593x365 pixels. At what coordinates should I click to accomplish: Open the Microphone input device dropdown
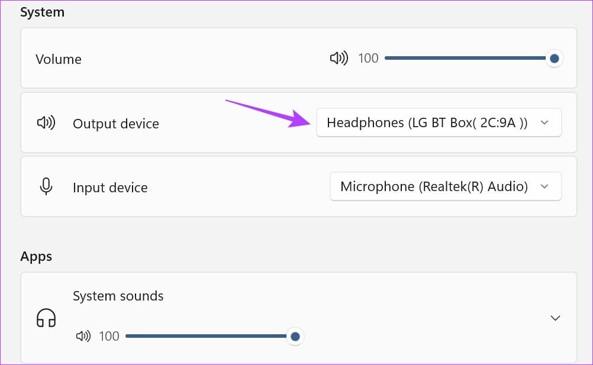click(x=445, y=187)
